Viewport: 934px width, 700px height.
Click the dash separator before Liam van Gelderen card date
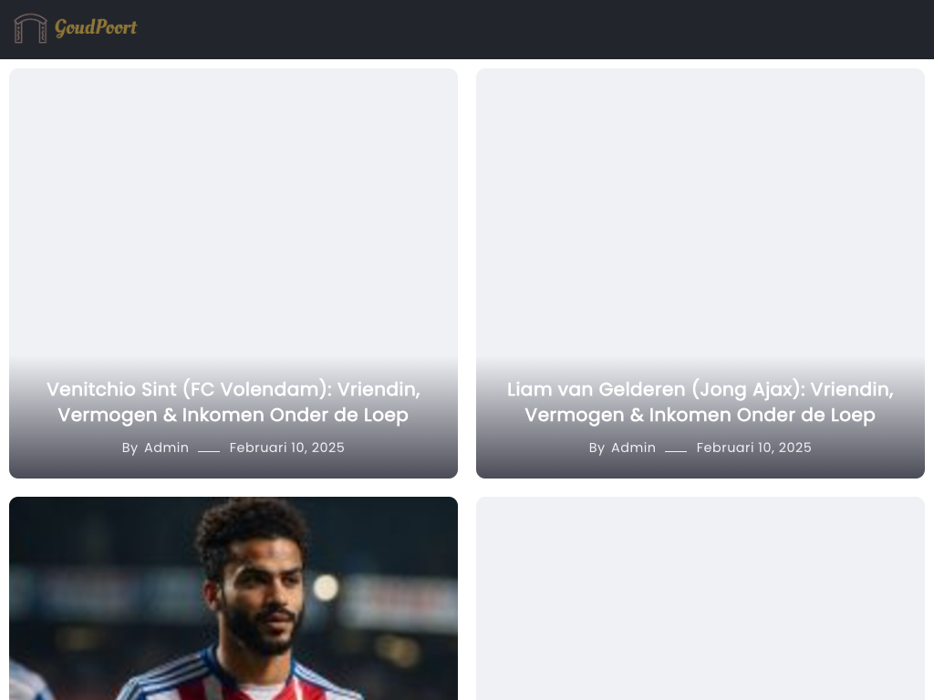pyautogui.click(x=676, y=451)
